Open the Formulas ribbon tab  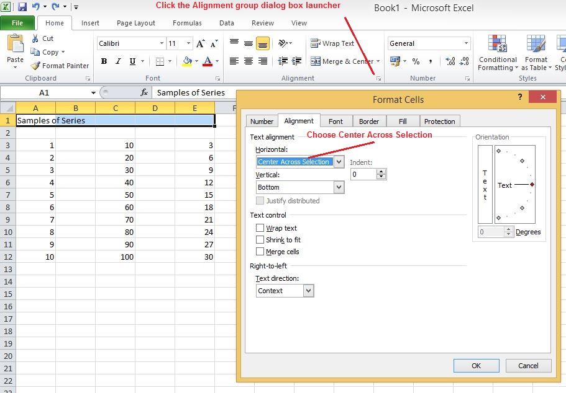click(186, 23)
